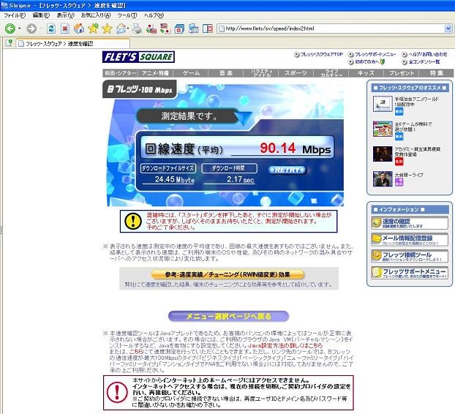The width and height of the screenshot is (455, 414).
Task: Click the Print printer icon
Action: tap(137, 29)
